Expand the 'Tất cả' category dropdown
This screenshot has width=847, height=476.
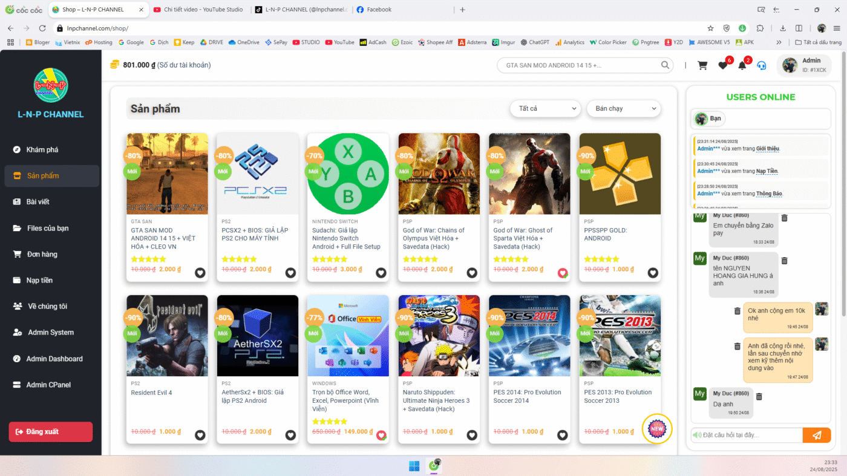[546, 109]
